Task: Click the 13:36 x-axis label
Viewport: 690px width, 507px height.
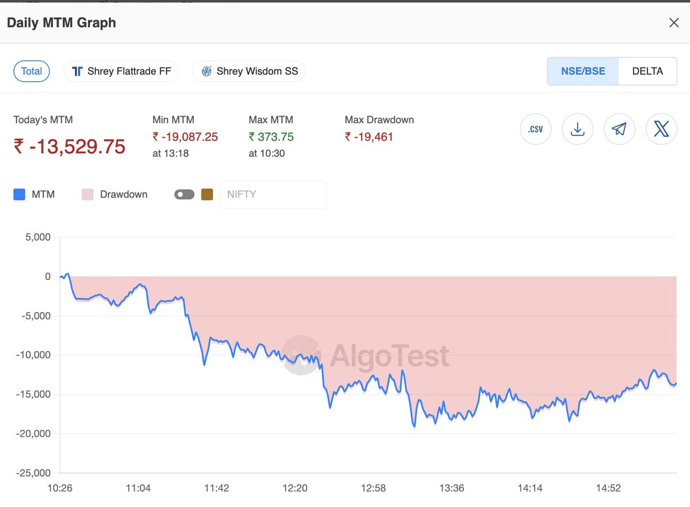Action: point(452,489)
